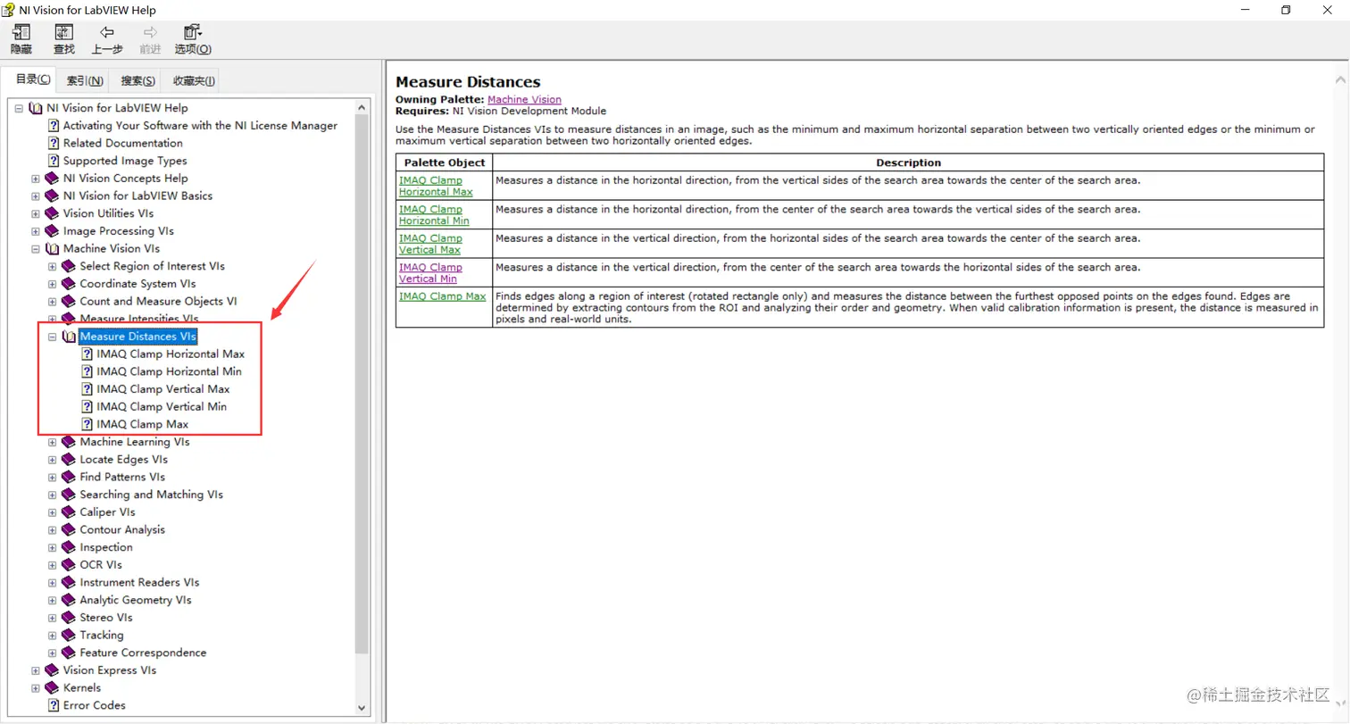Click the book icon beside Locate Edges VIs
This screenshot has width=1350, height=724.
(70, 460)
